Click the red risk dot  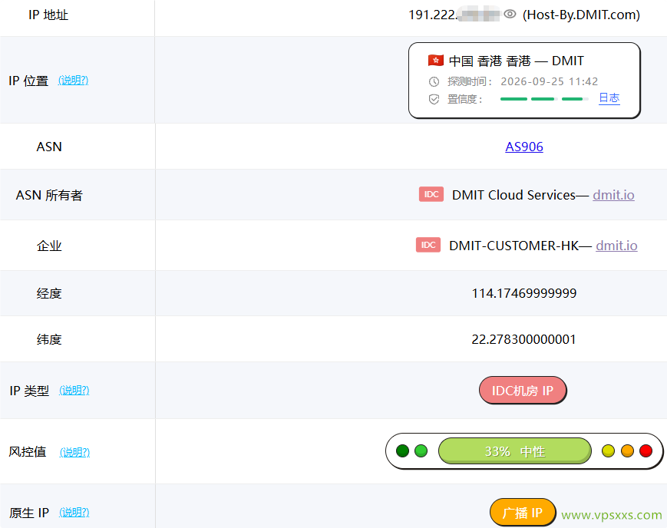click(x=646, y=451)
